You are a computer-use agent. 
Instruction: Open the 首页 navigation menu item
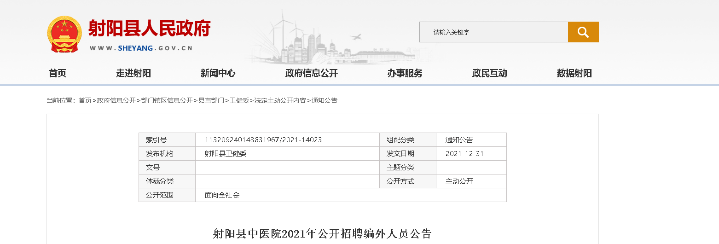click(58, 73)
